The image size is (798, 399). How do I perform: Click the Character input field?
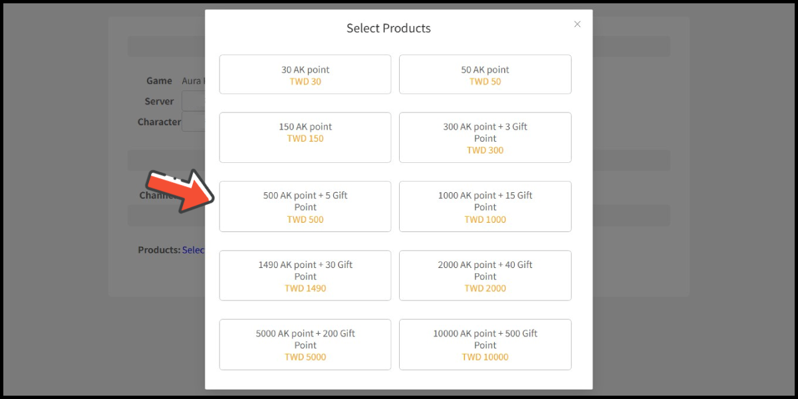[x=194, y=122]
